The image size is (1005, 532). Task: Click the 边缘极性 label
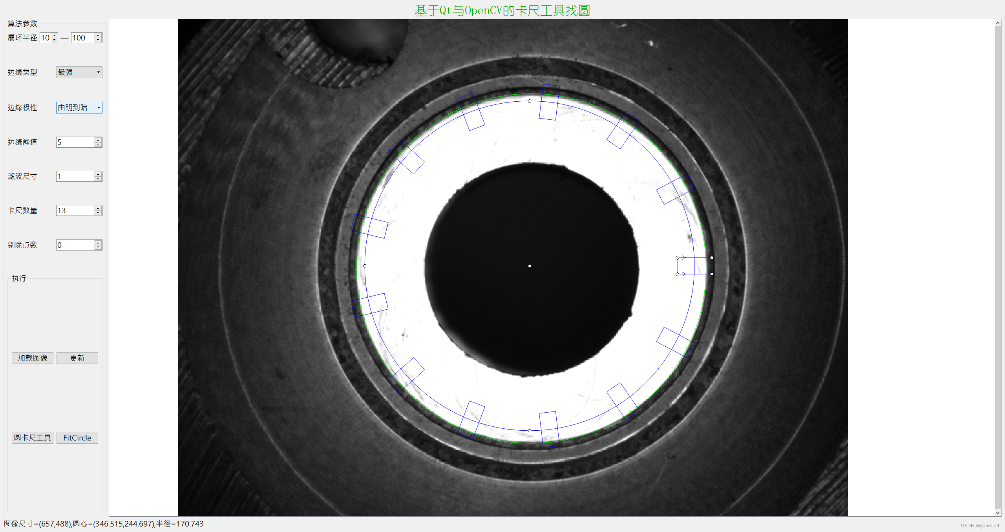(22, 108)
